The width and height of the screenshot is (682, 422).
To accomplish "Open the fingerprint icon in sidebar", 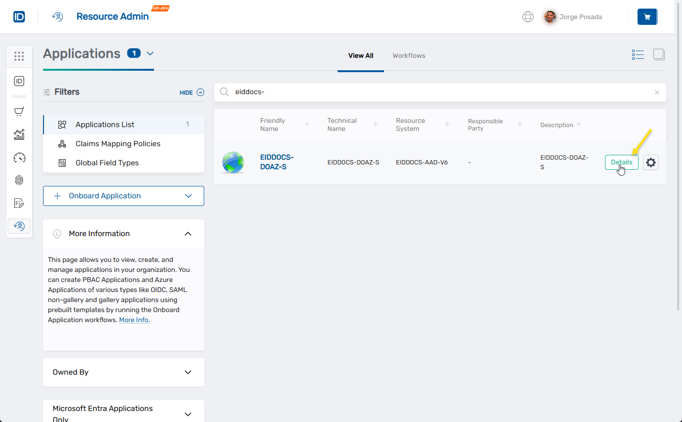I will (19, 180).
